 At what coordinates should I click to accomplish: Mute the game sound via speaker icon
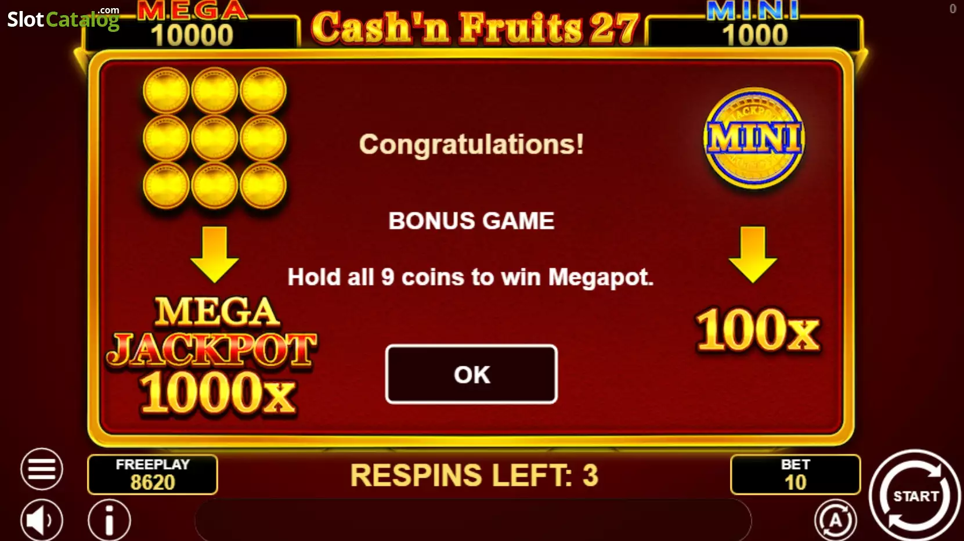[42, 520]
